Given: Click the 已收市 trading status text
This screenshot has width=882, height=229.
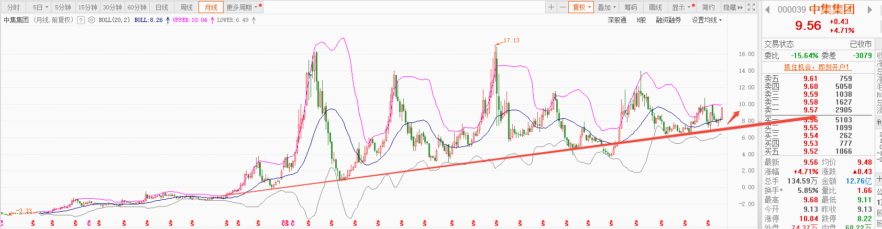Looking at the screenshot, I should (861, 44).
